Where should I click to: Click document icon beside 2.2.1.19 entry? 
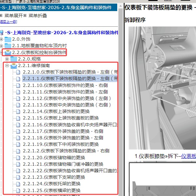(x=18, y=144)
